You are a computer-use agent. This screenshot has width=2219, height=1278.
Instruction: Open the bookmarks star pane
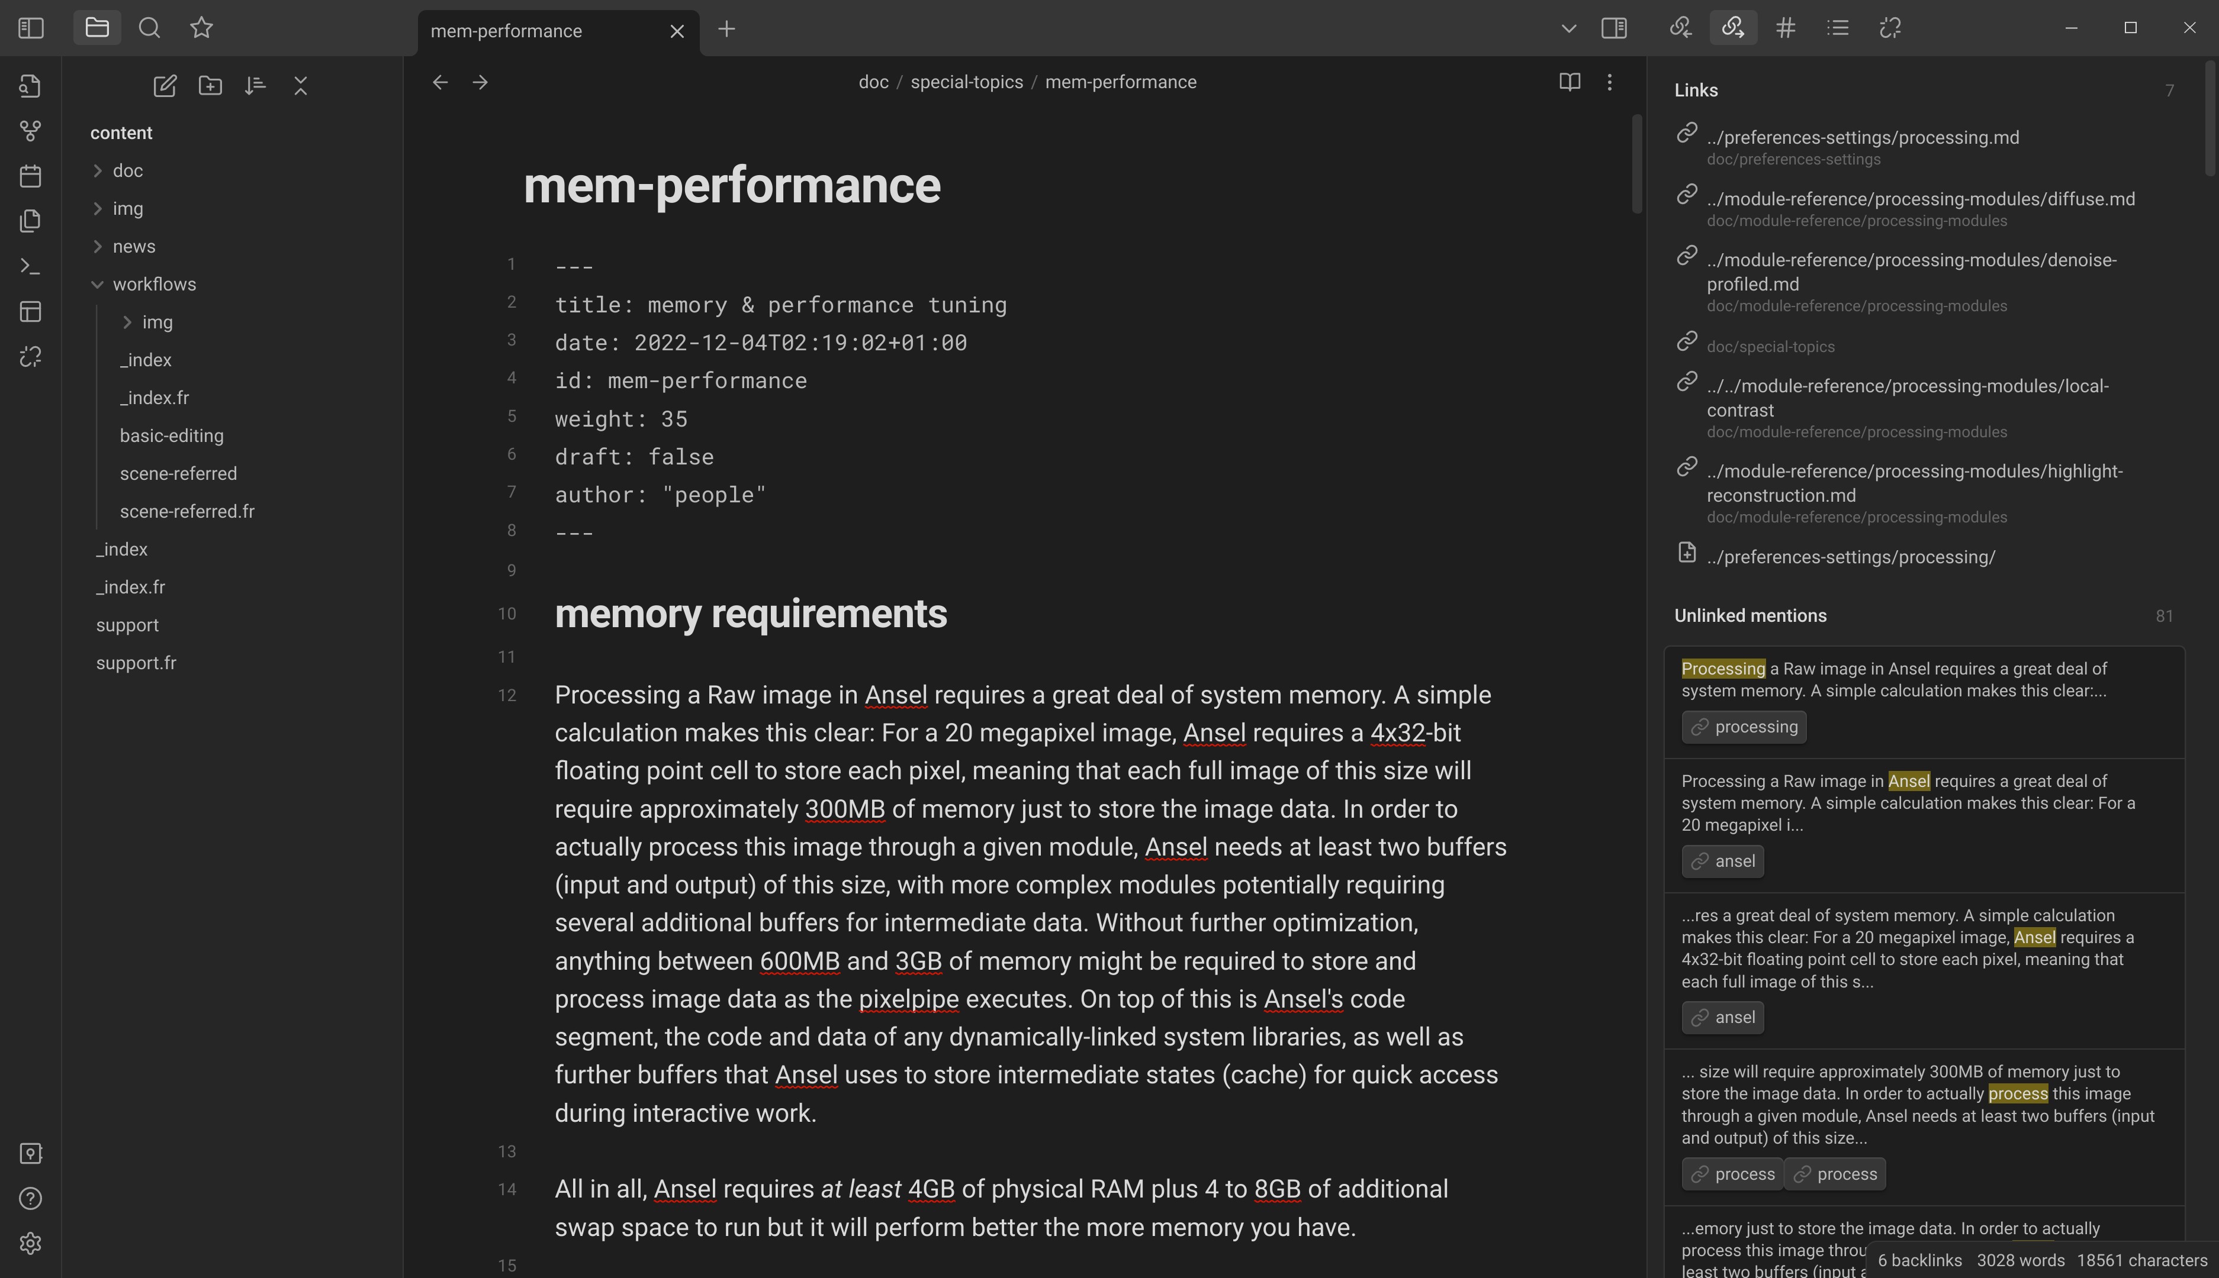(x=202, y=28)
